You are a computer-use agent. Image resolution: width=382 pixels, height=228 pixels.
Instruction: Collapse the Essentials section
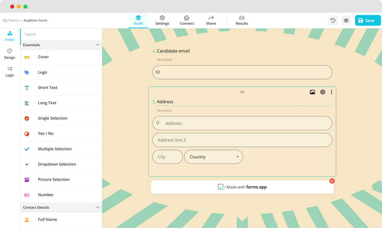[97, 45]
